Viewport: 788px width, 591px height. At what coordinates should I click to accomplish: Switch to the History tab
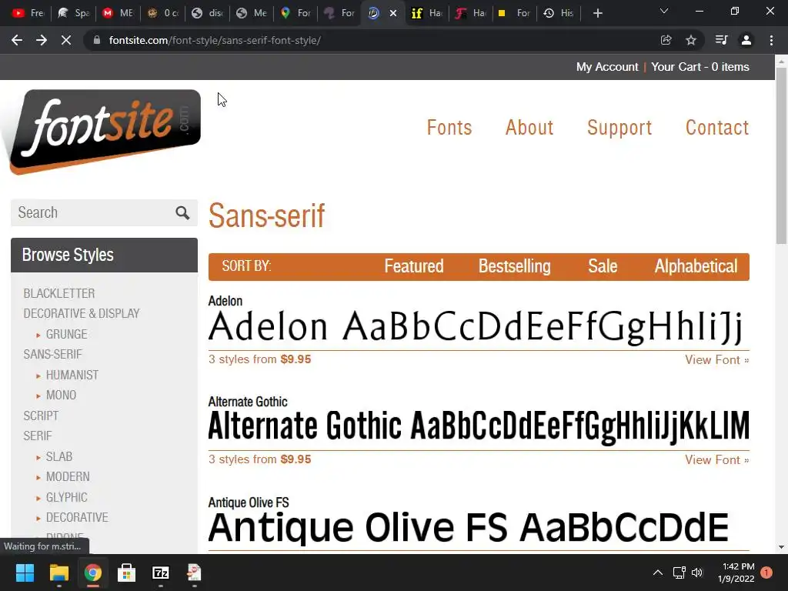559,13
